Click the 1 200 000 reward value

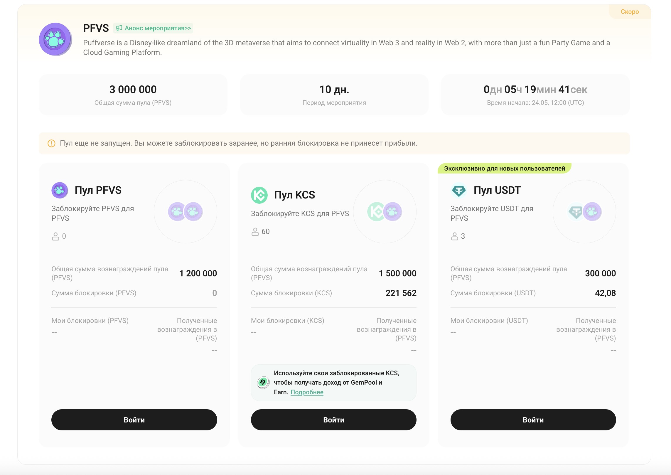tap(198, 273)
